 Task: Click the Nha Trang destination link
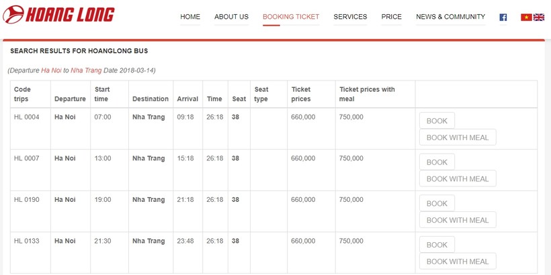click(x=86, y=70)
